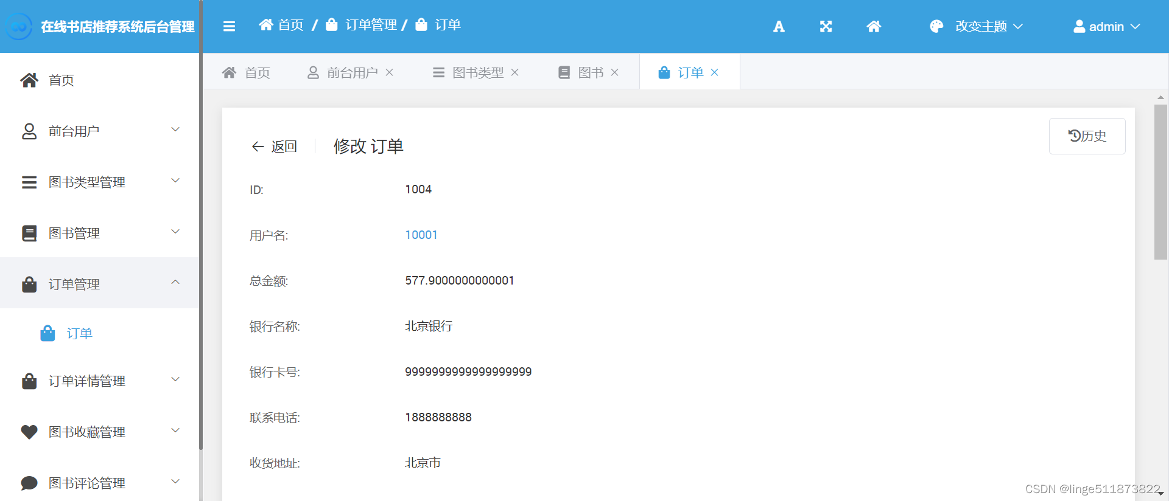Expand 图书管理 menu chevron
1169x501 pixels.
175,232
